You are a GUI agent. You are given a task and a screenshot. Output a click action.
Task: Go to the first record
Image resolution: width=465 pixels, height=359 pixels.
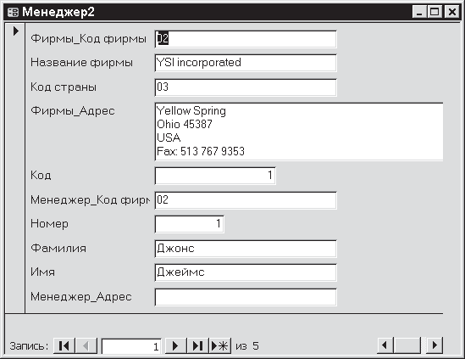coord(64,345)
